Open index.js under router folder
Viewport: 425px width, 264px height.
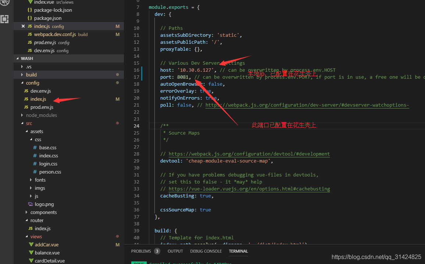(43, 229)
